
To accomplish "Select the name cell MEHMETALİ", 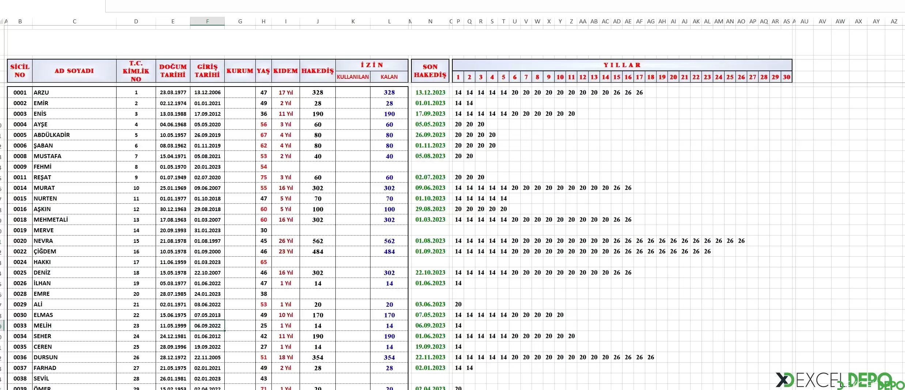I will point(74,219).
